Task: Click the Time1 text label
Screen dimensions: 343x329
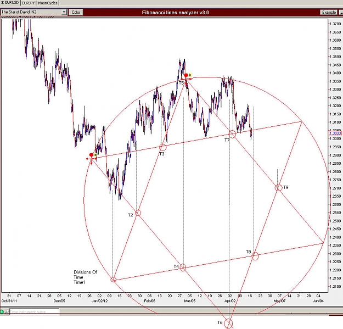Action: point(79,282)
